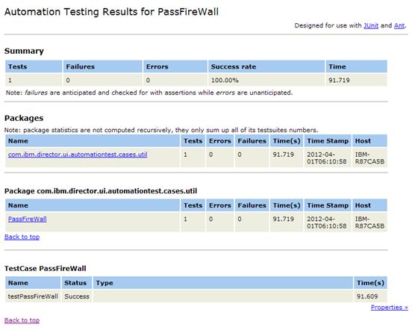412x330 pixels.
Task: Click the Success rate header in Summary
Action: [x=266, y=66]
